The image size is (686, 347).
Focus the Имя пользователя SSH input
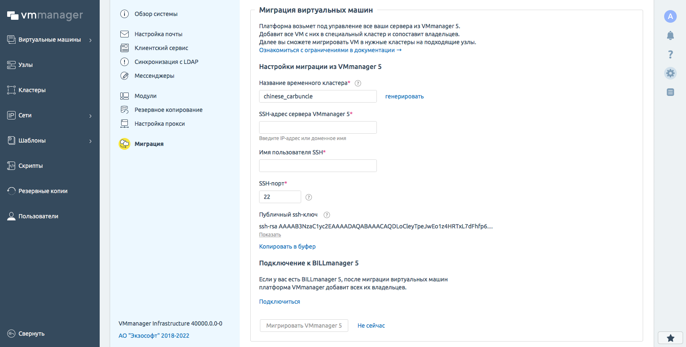tap(318, 166)
